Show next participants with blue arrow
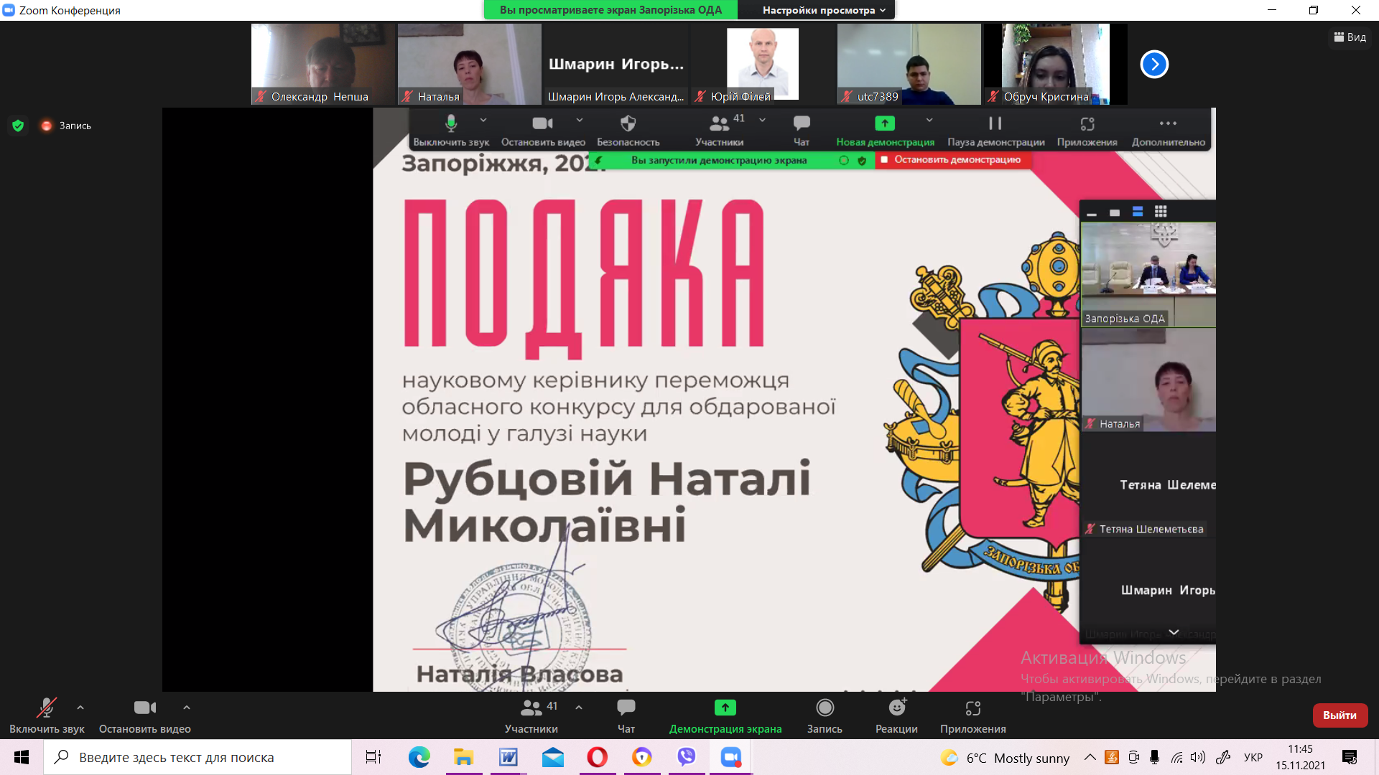The height and width of the screenshot is (775, 1379). click(1154, 64)
